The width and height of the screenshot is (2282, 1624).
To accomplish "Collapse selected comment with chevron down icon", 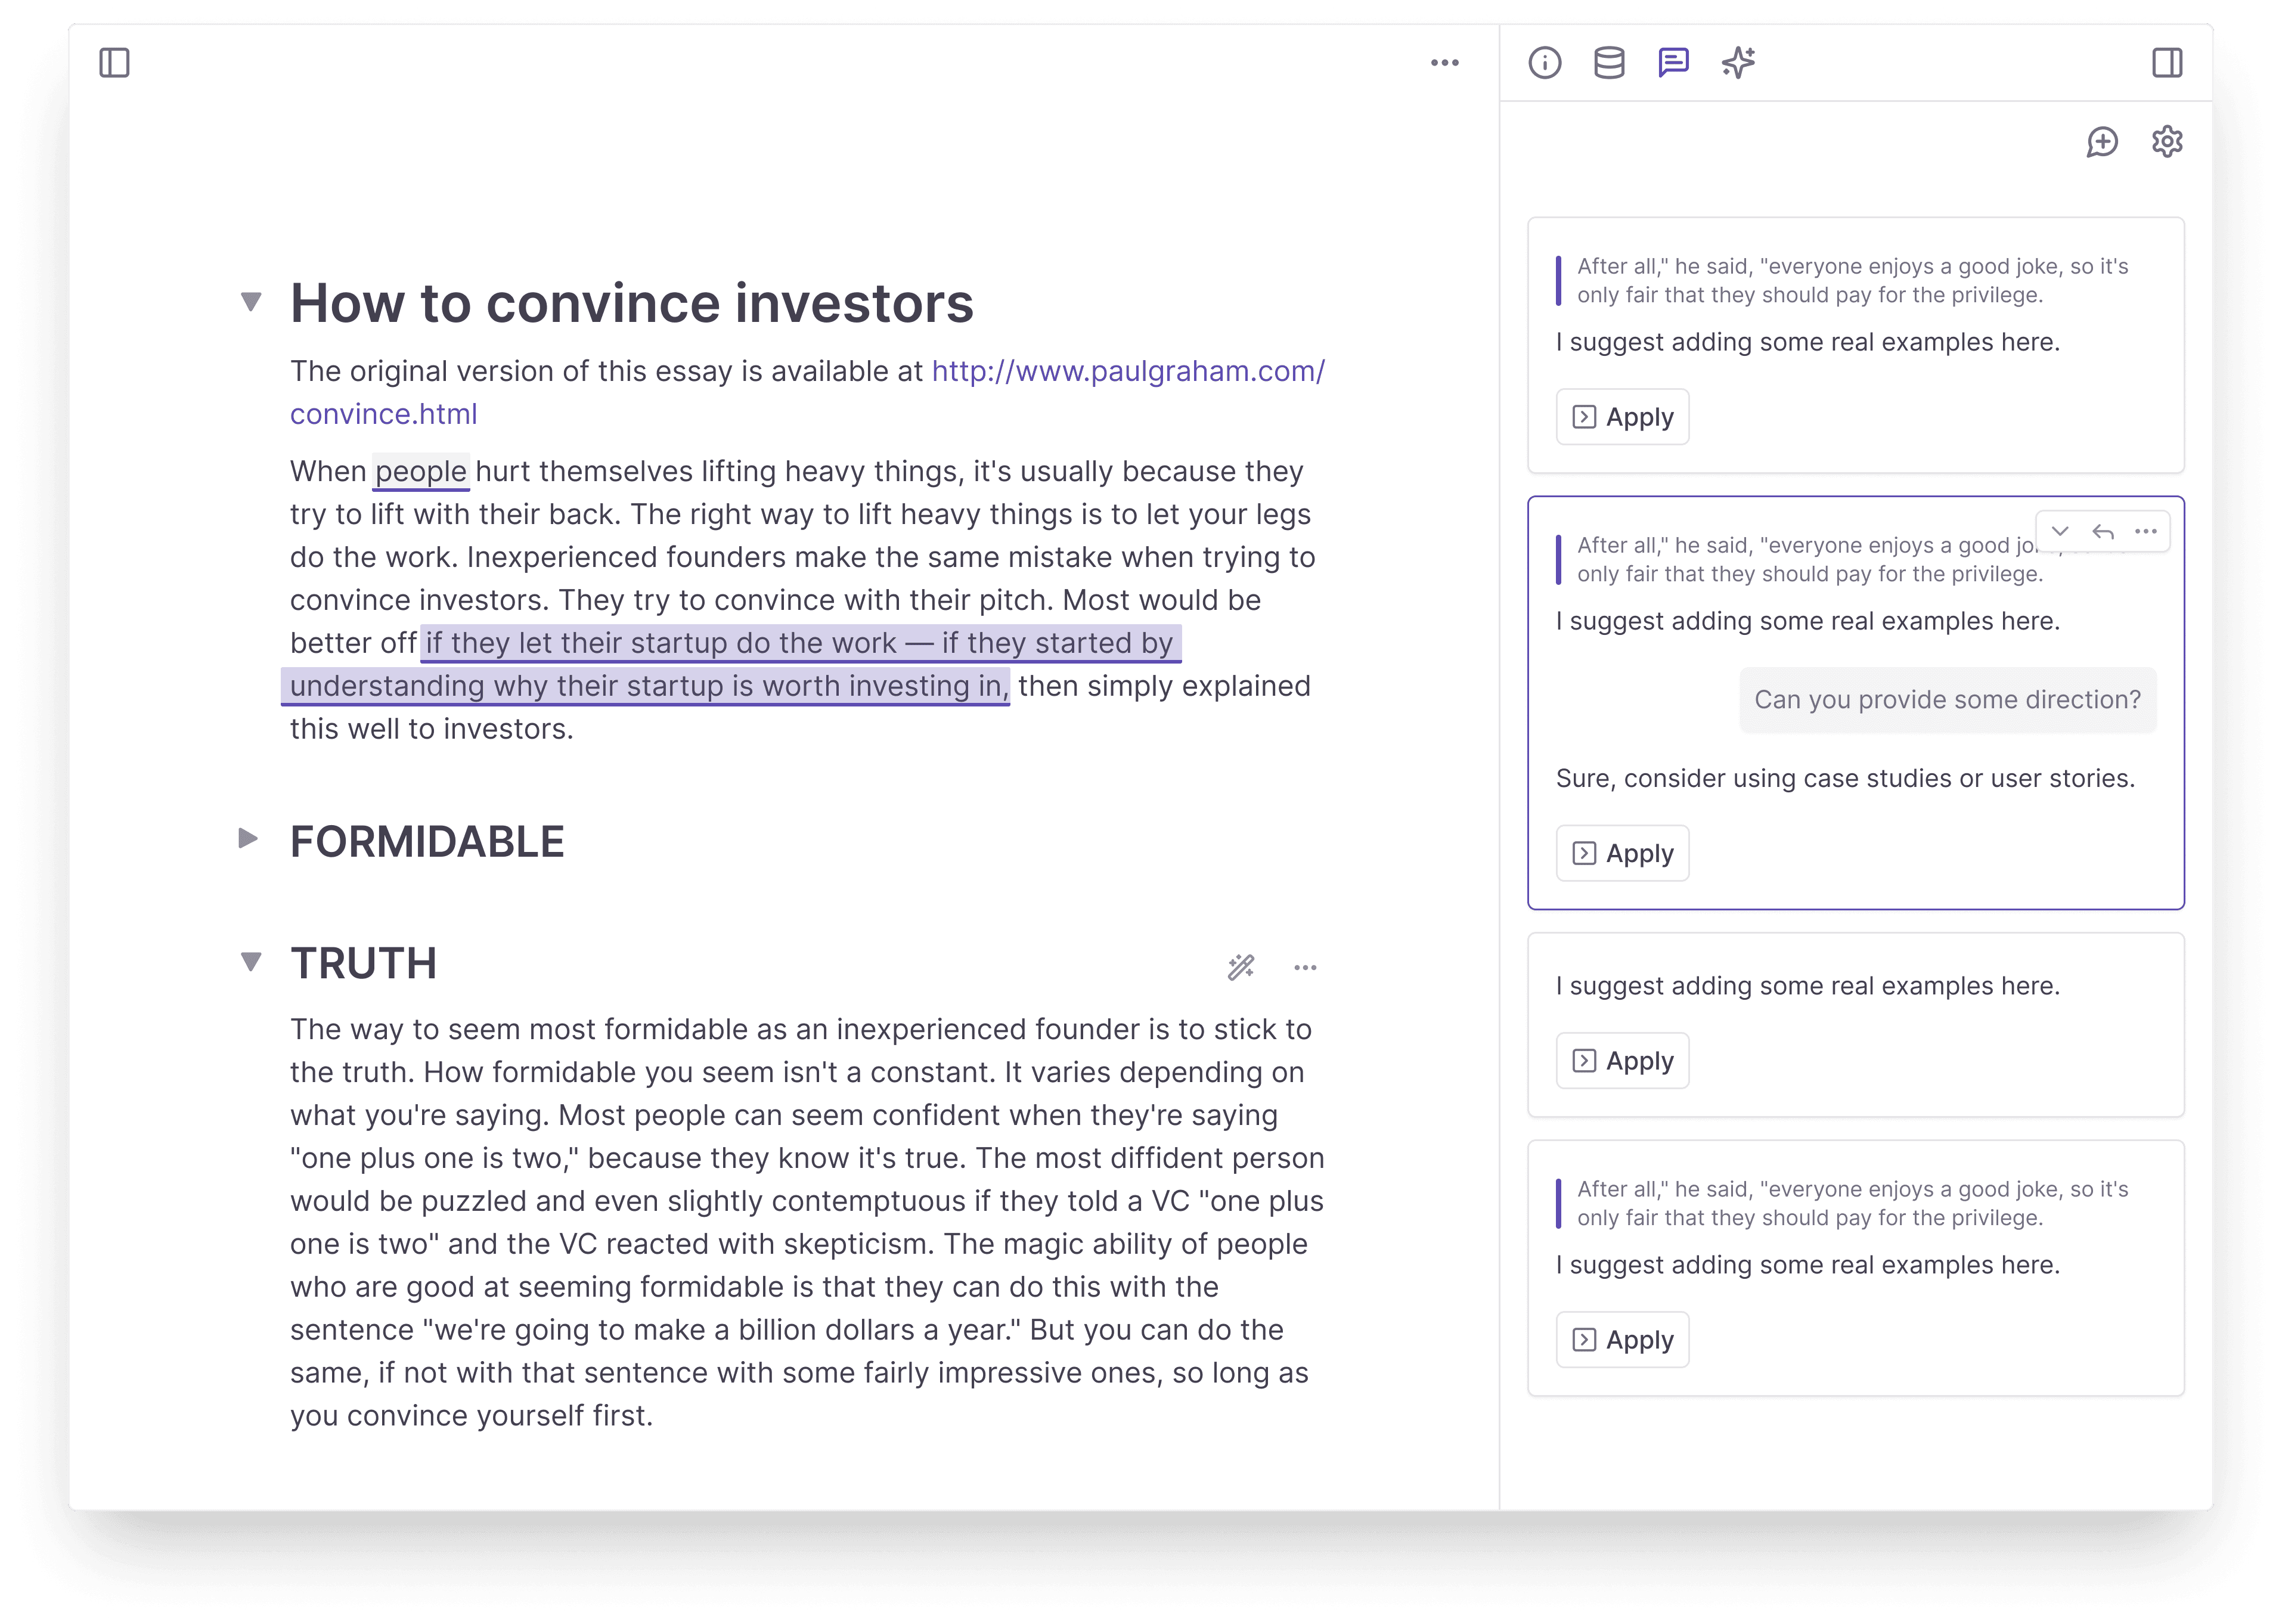I will point(2060,531).
